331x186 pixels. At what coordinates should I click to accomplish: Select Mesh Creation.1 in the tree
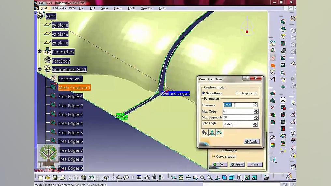(74, 88)
